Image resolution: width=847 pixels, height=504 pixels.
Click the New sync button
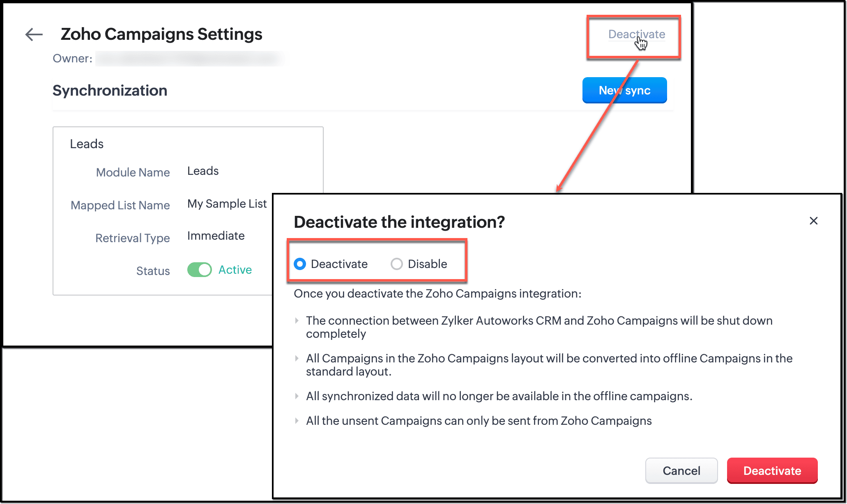coord(624,90)
